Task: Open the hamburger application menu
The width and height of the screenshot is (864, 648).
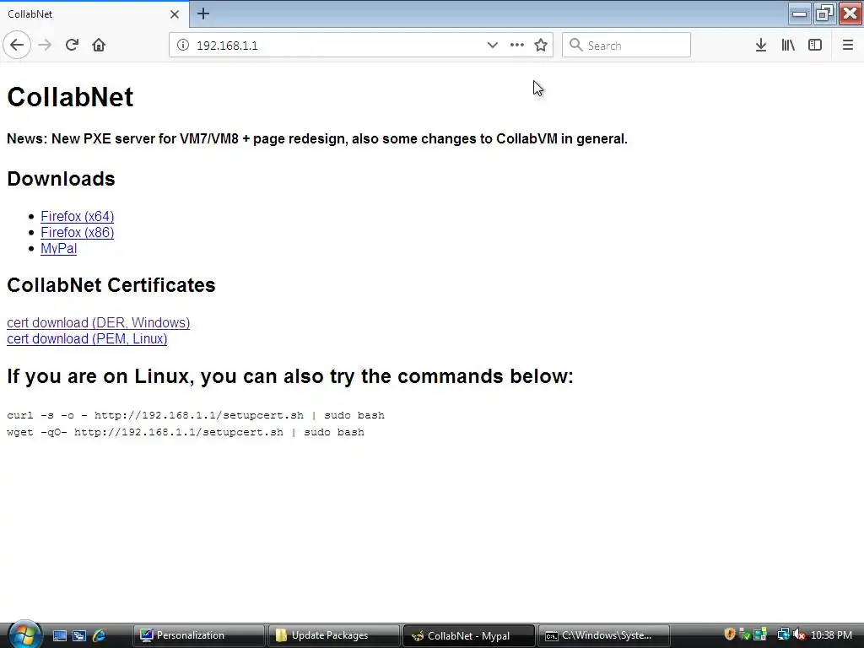Action: tap(848, 46)
